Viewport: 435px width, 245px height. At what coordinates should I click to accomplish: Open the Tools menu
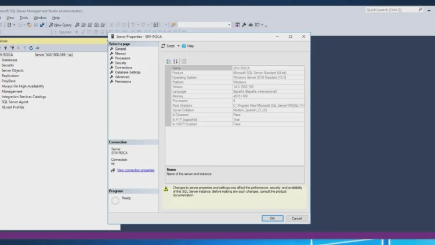[x=24, y=18]
